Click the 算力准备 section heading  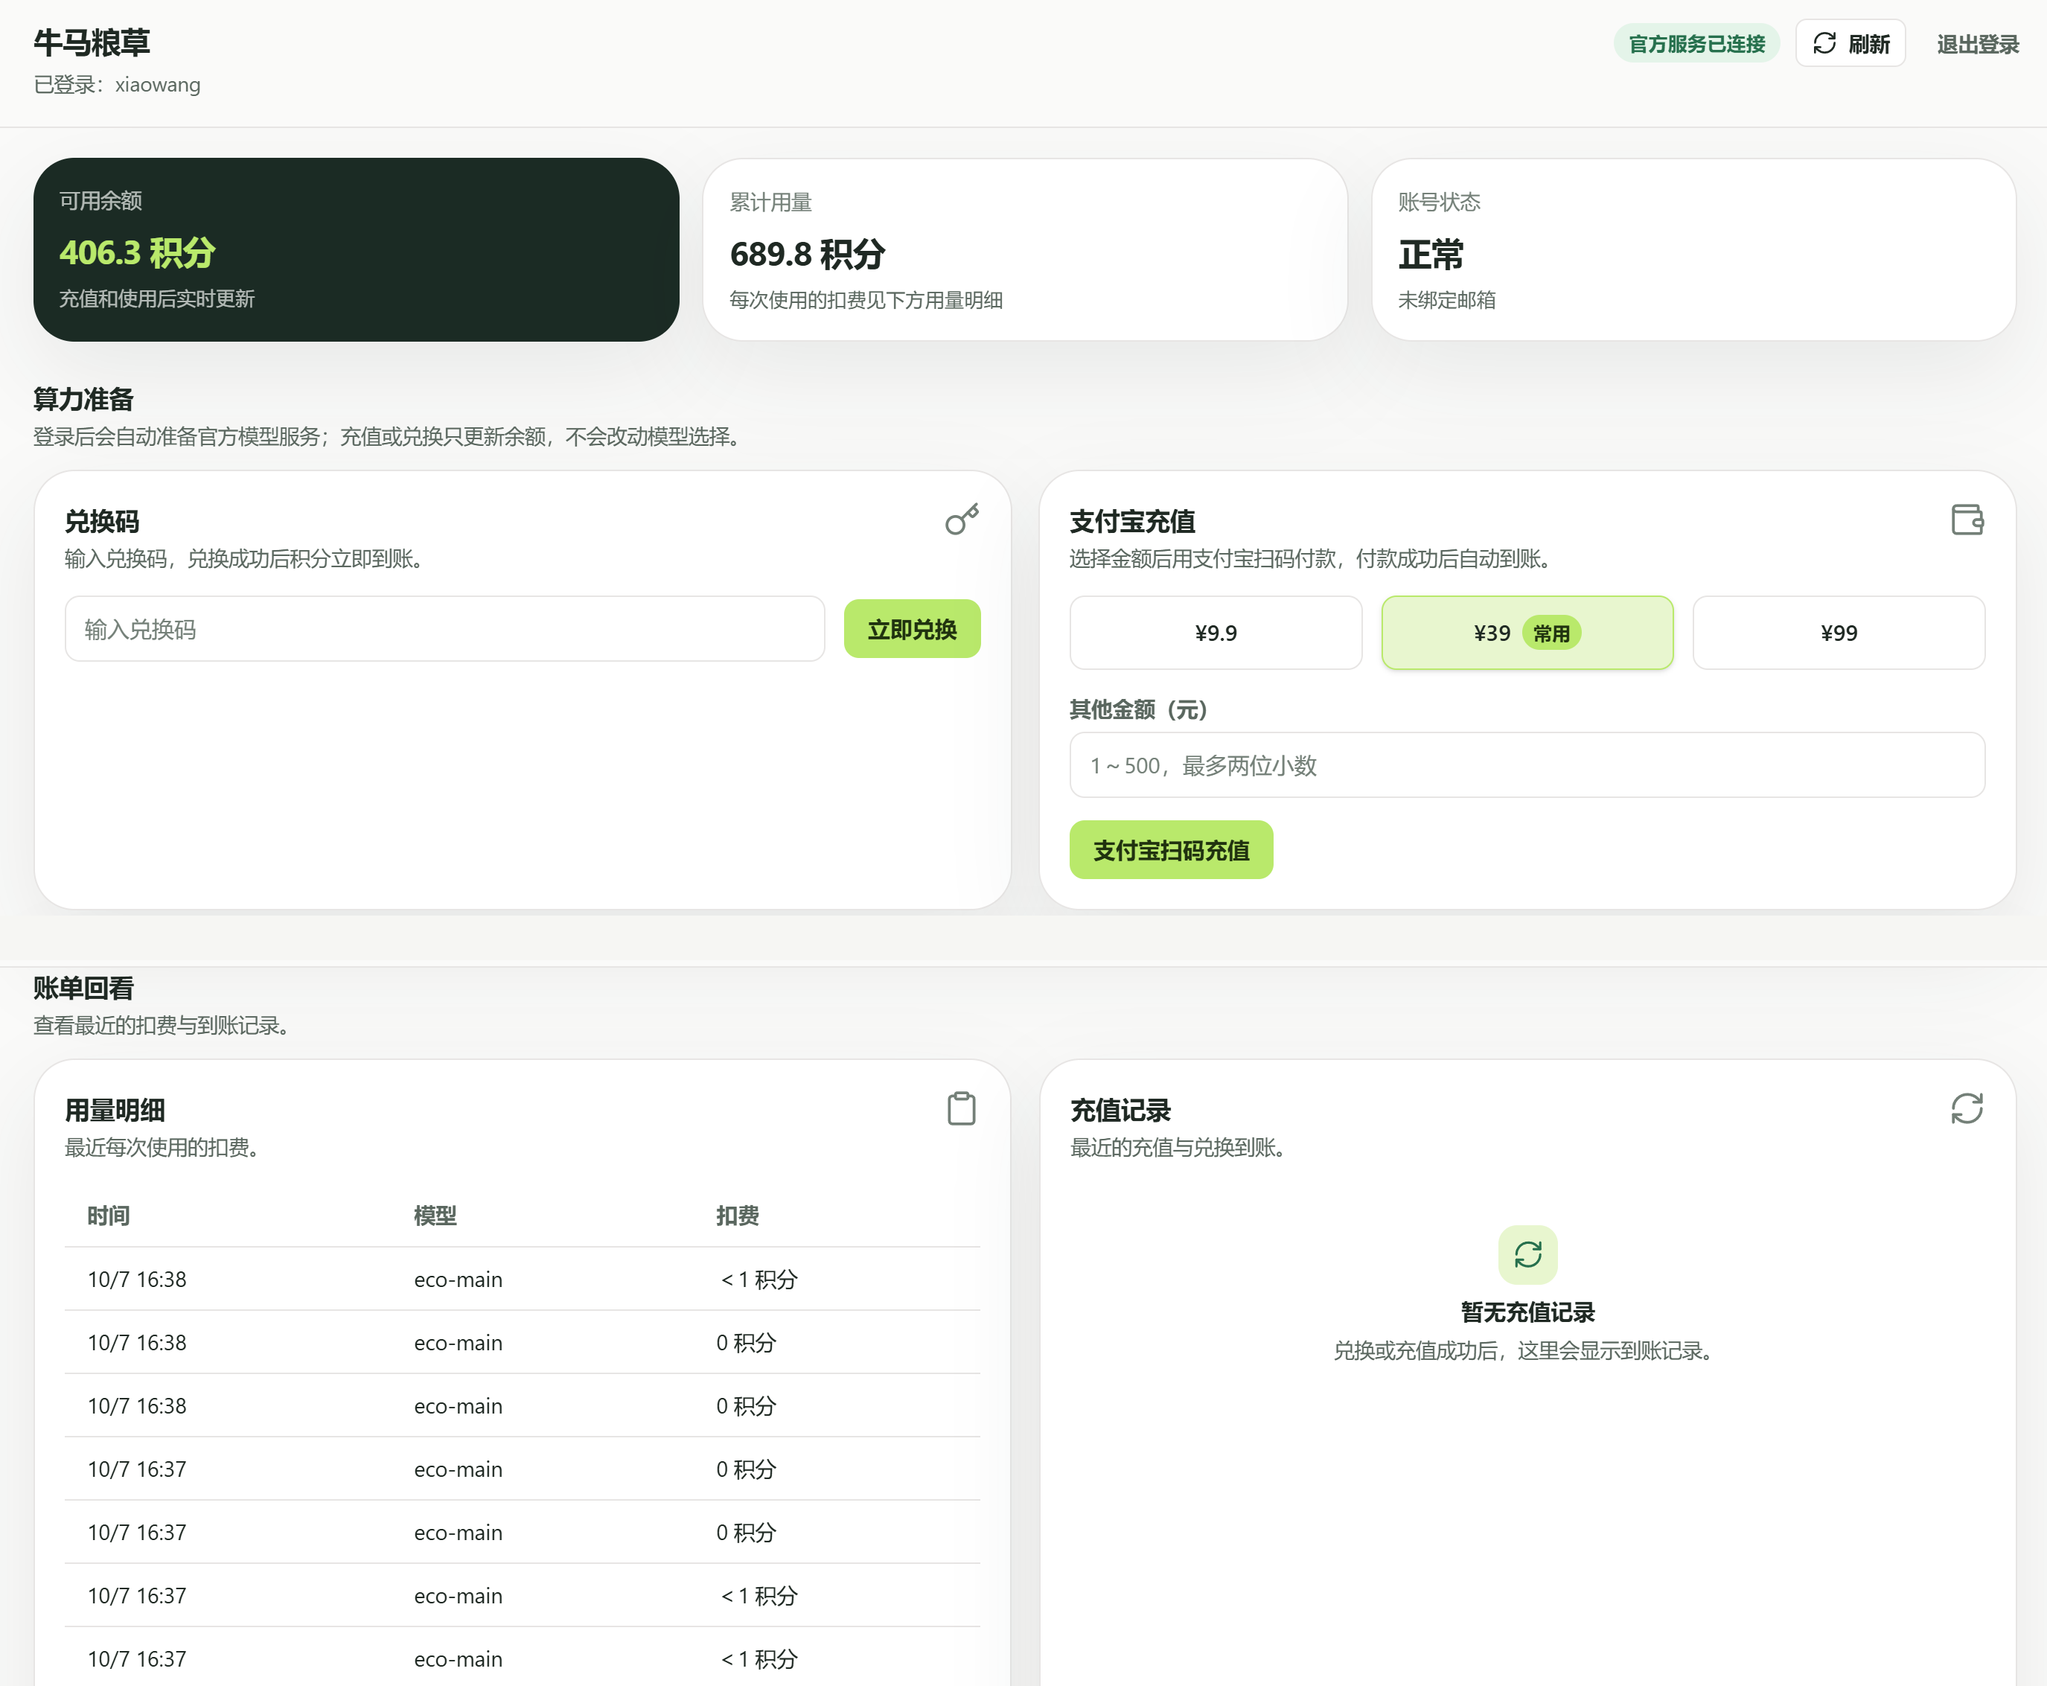pos(83,399)
